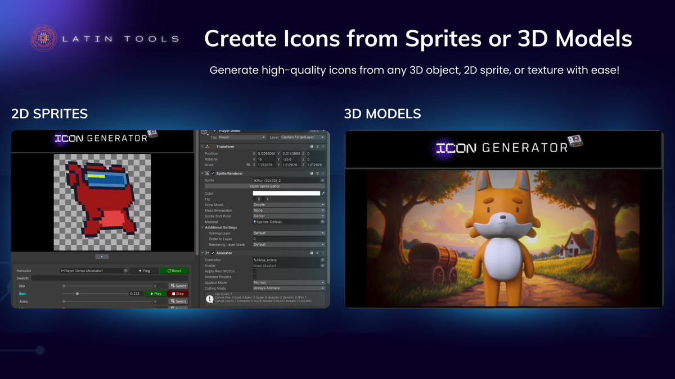The width and height of the screenshot is (675, 379).
Task: Open object picker for Sprite field
Action: (x=323, y=180)
